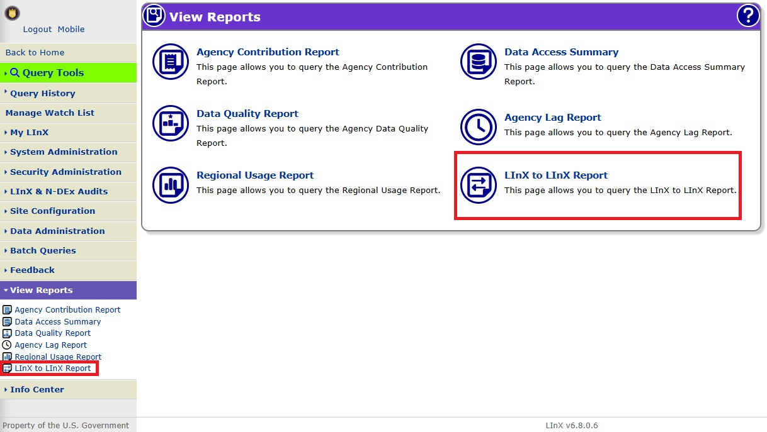Expand the Query Tools menu
The height and width of the screenshot is (432, 767).
68,73
